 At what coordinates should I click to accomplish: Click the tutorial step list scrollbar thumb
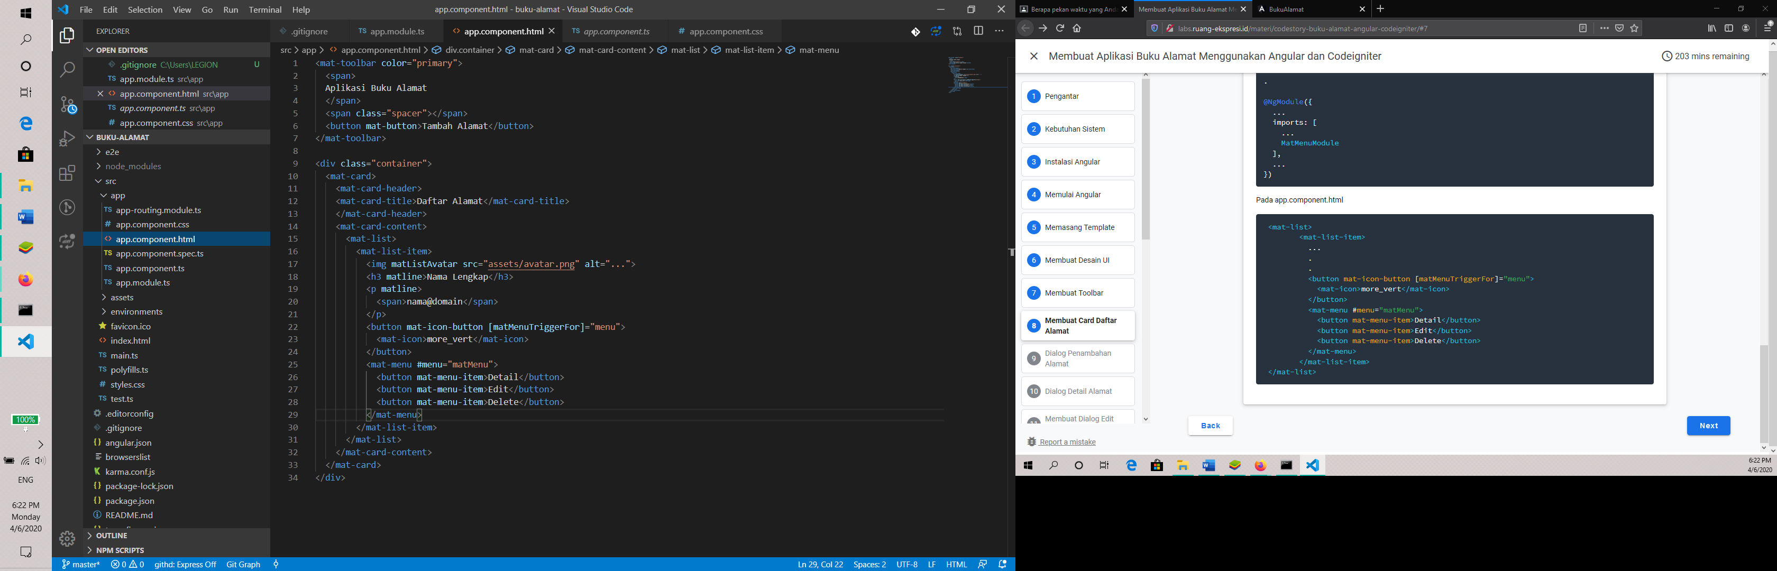(1146, 159)
